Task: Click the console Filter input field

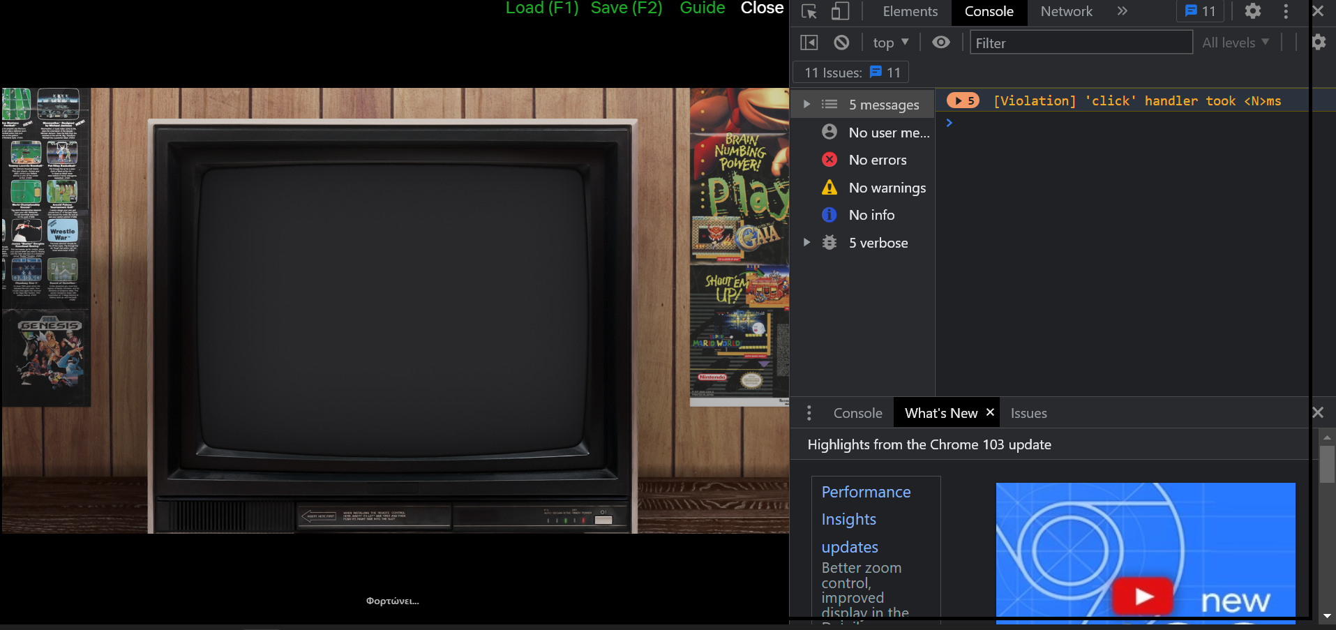Action: coord(1081,43)
